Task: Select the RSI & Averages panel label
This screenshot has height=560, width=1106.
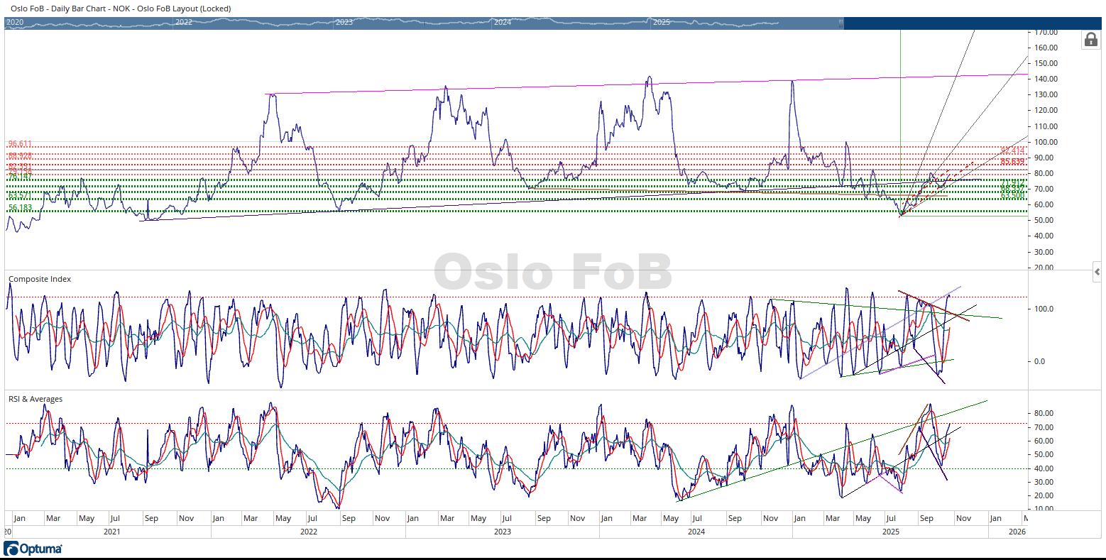Action: [x=35, y=399]
